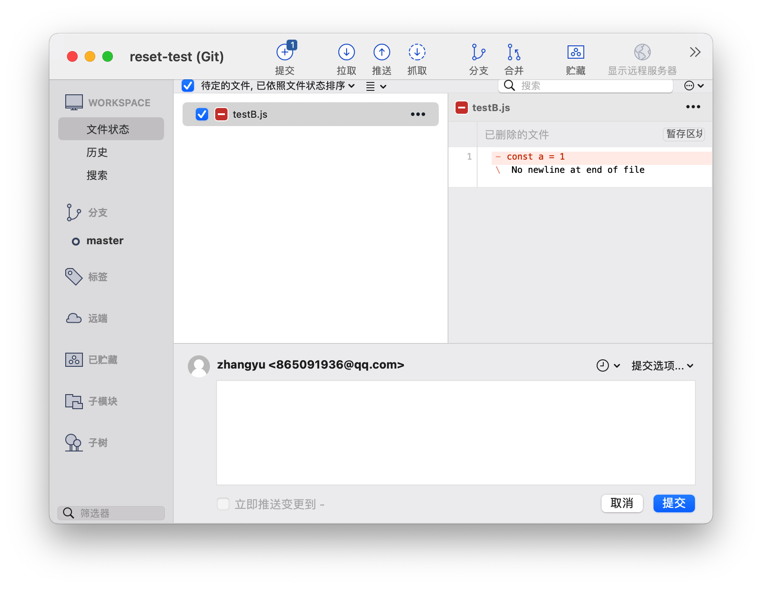Open the 待定的文件 sort order dropdown
The height and width of the screenshot is (589, 762).
[278, 86]
